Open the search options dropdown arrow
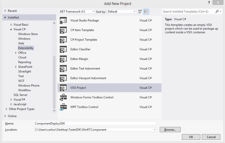The width and height of the screenshot is (225, 143). click(220, 12)
